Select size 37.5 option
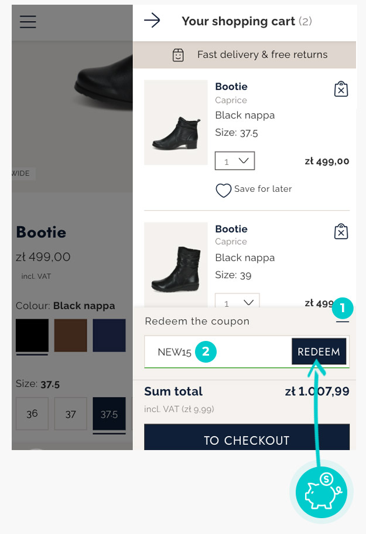This screenshot has height=534, width=366. pyautogui.click(x=109, y=414)
